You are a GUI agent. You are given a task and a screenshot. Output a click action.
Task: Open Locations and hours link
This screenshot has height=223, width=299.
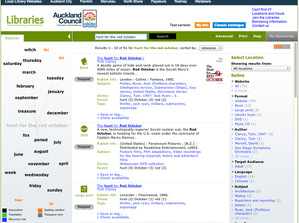(x=268, y=13)
